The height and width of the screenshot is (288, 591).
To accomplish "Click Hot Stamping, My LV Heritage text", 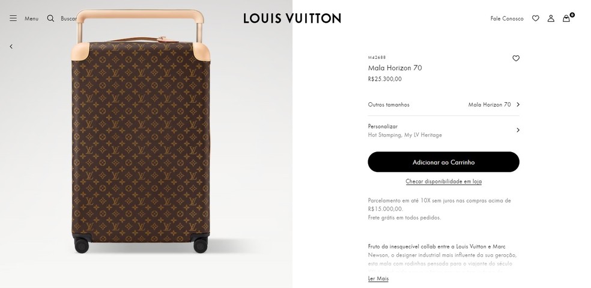I will click(405, 135).
